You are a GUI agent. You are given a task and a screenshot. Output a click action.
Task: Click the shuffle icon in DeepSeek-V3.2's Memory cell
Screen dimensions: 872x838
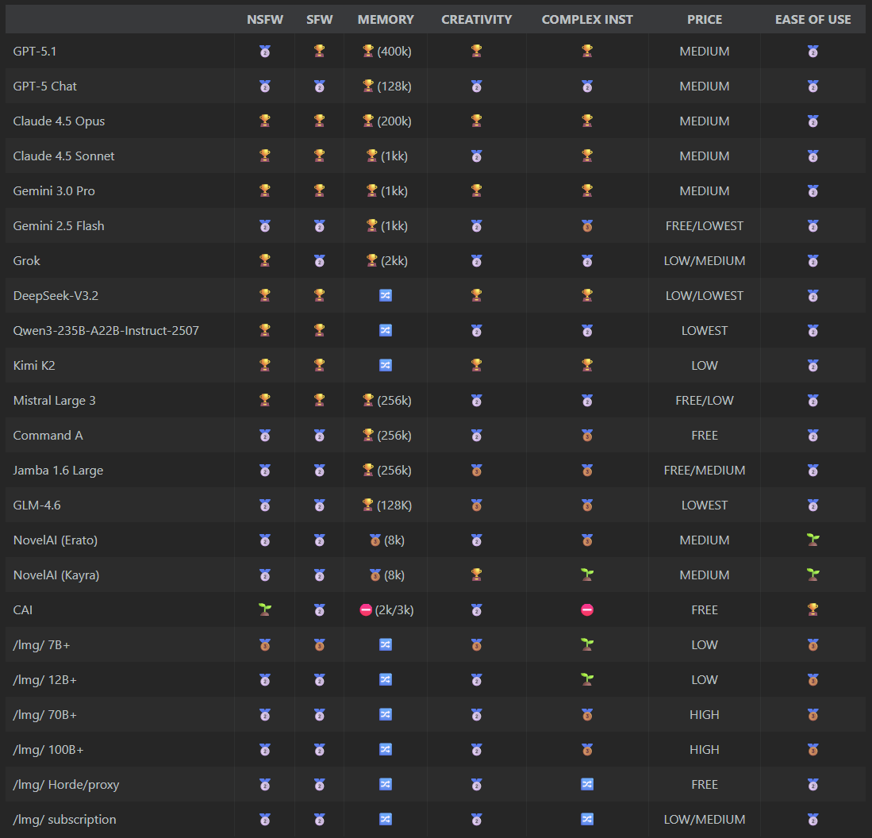(x=386, y=295)
